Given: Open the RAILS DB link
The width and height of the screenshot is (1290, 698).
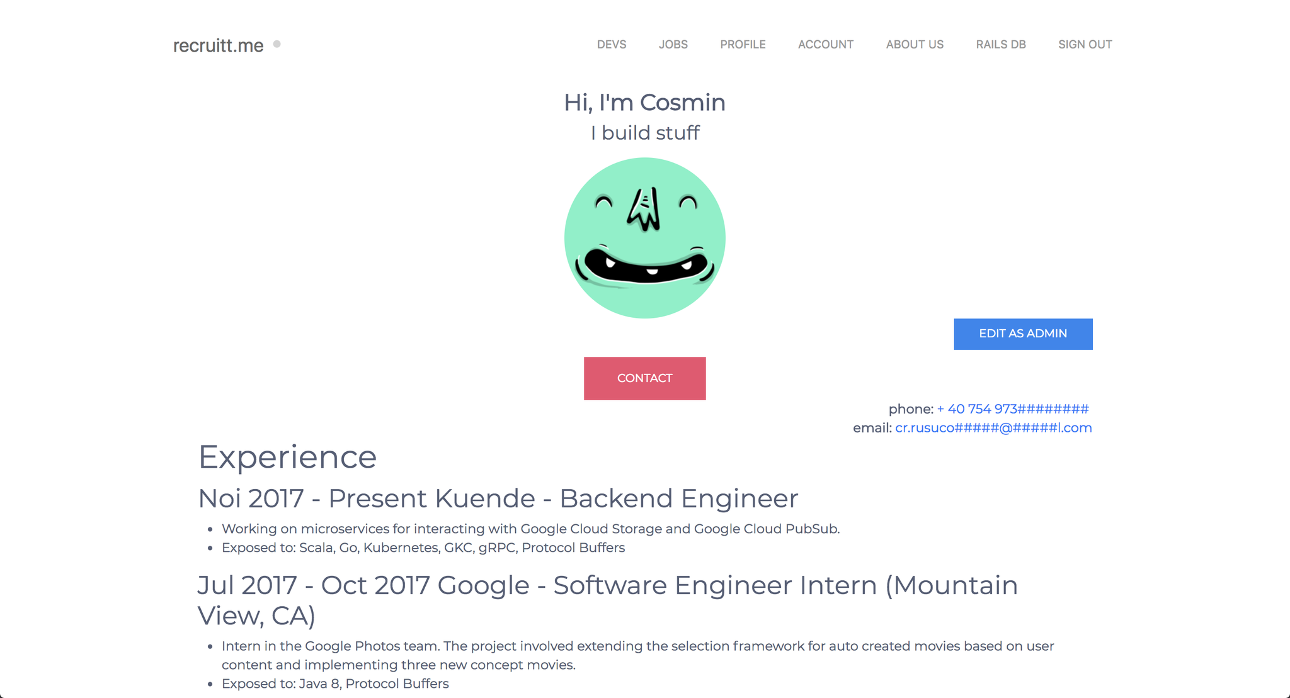Looking at the screenshot, I should coord(1001,45).
